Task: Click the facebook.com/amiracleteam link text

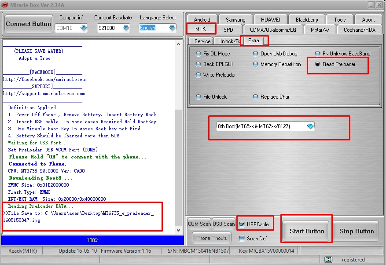Action: 45,79
